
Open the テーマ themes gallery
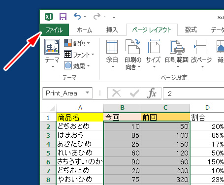pyautogui.click(x=52, y=54)
